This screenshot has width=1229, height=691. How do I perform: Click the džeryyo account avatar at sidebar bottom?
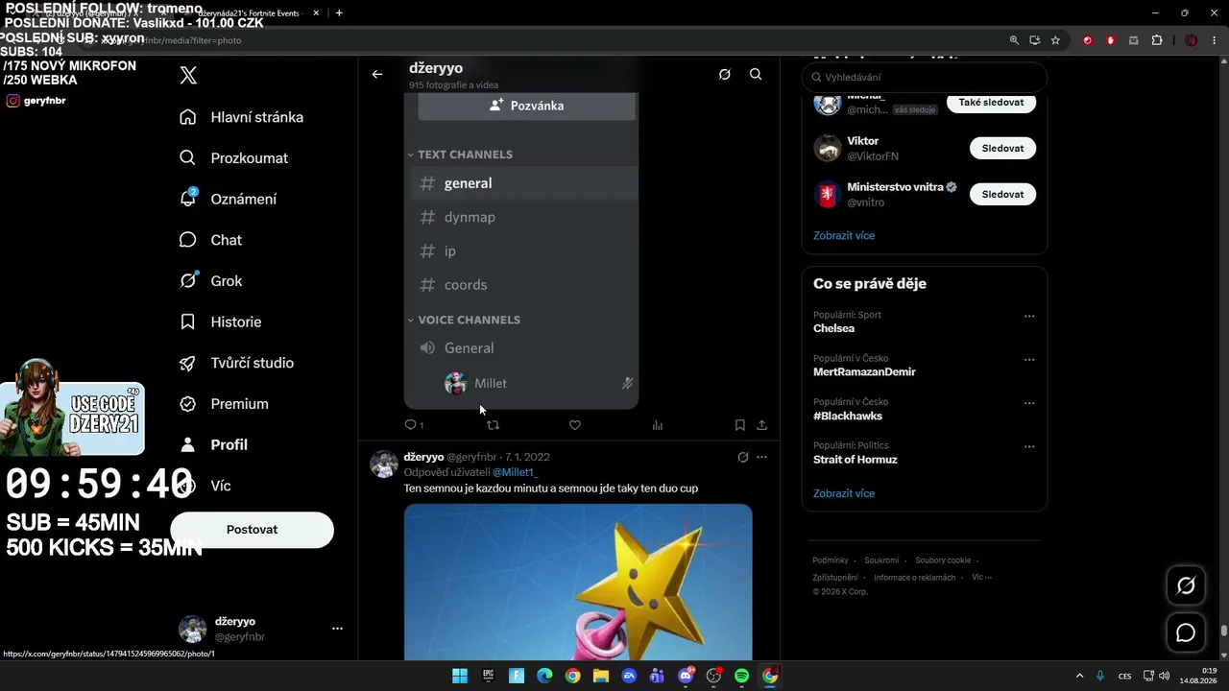click(x=193, y=630)
